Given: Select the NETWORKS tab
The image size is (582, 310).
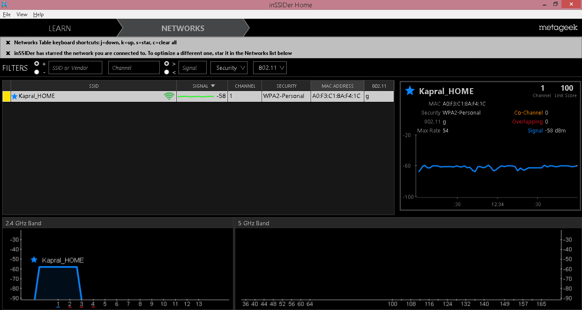Looking at the screenshot, I should coord(183,29).
